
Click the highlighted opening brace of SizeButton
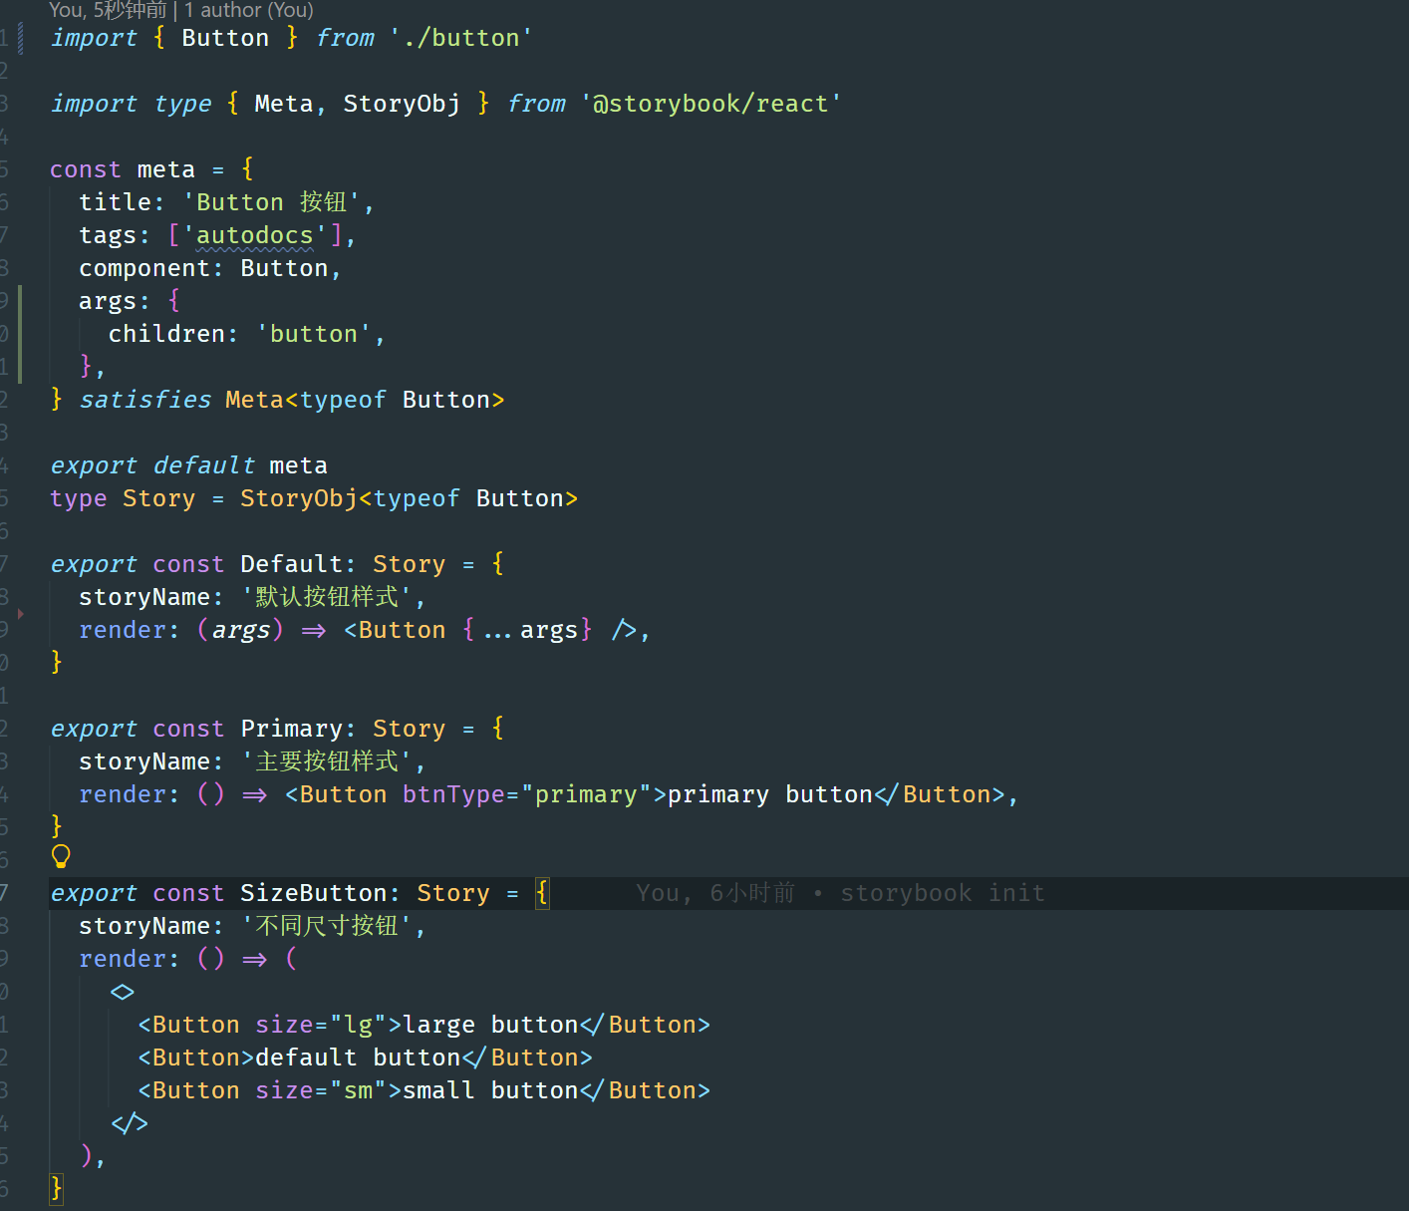click(542, 893)
